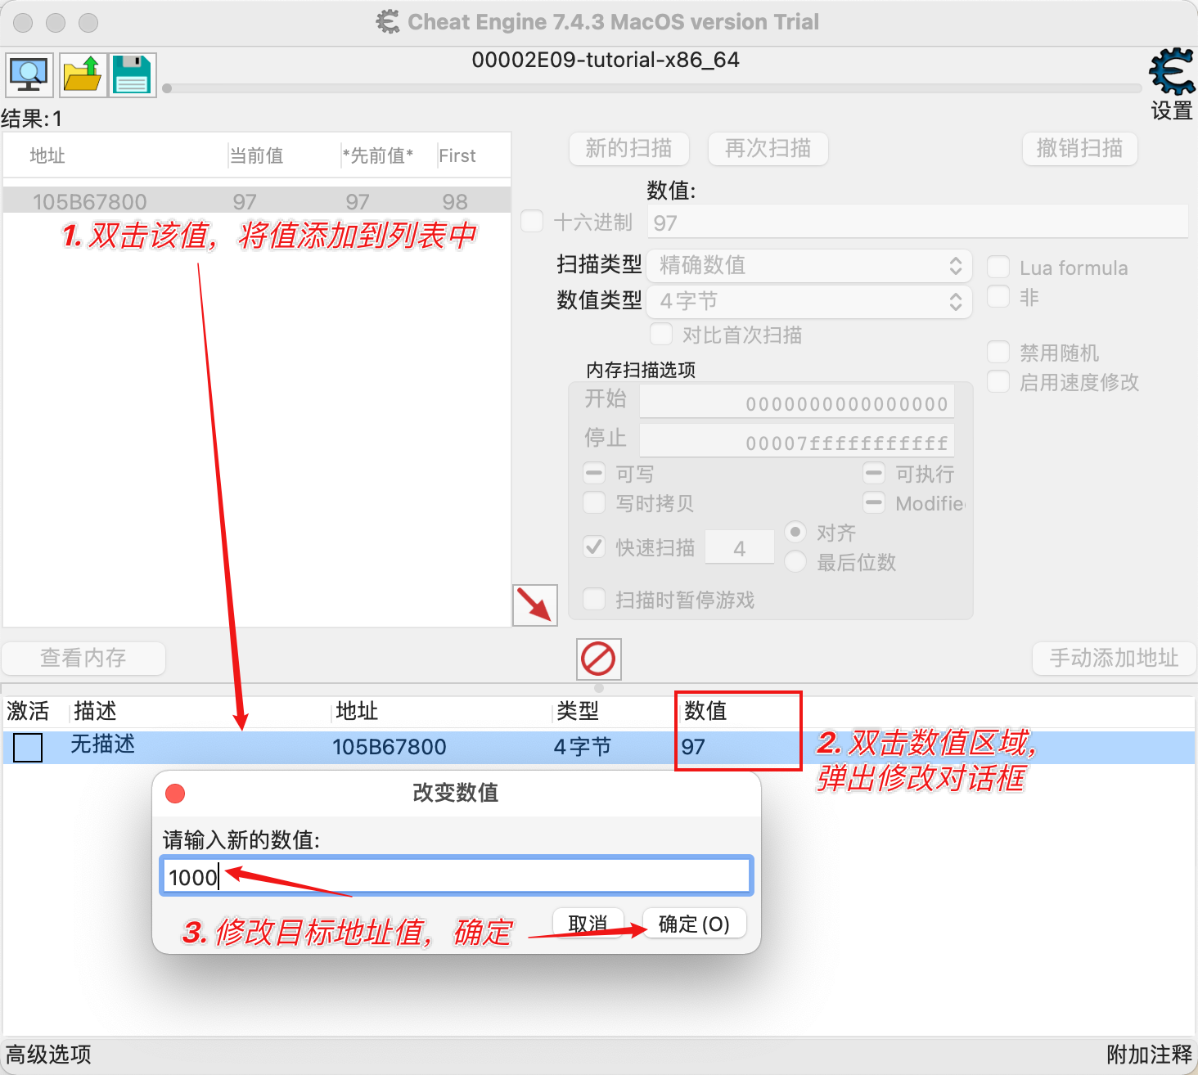This screenshot has width=1198, height=1075.
Task: Enable the 禁用随机 option
Action: coord(998,352)
